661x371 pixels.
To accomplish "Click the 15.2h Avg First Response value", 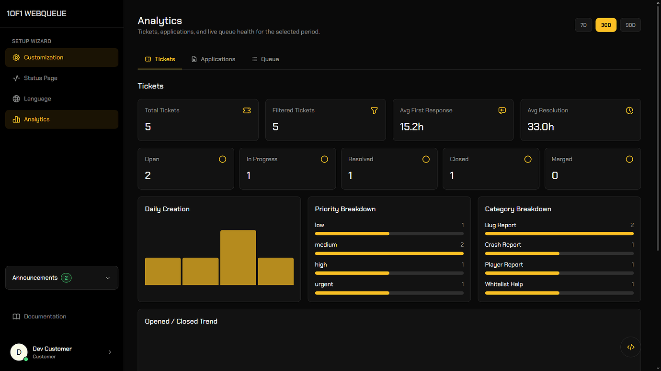I will (412, 127).
